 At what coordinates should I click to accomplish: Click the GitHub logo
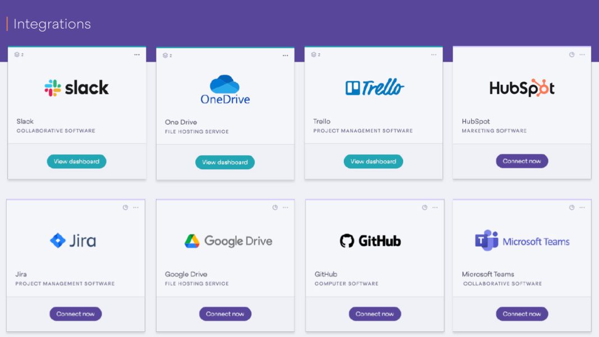pos(370,241)
